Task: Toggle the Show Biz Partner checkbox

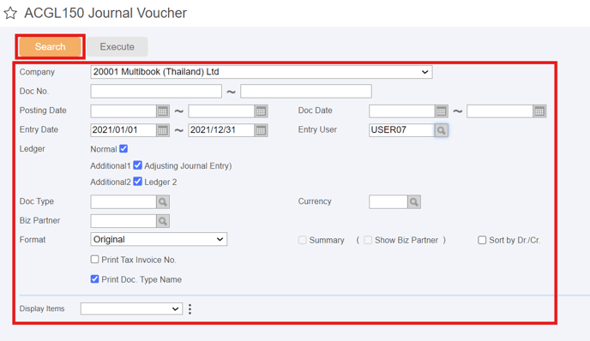Action: tap(368, 240)
